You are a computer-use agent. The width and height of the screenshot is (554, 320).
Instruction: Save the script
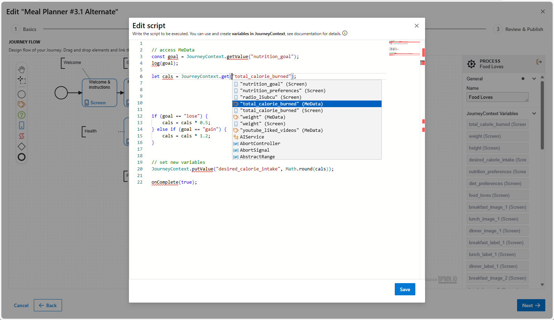(405, 289)
